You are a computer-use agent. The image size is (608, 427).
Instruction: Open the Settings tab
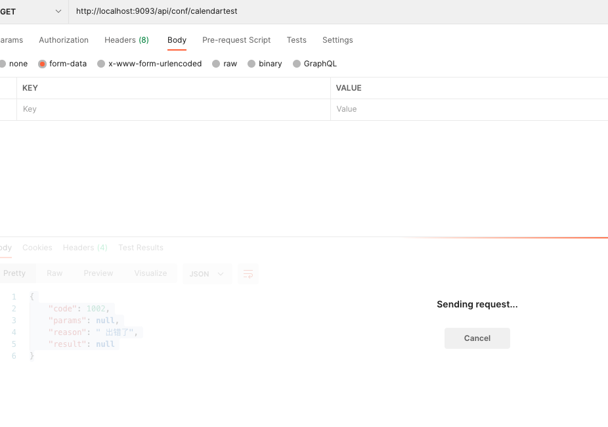click(337, 40)
